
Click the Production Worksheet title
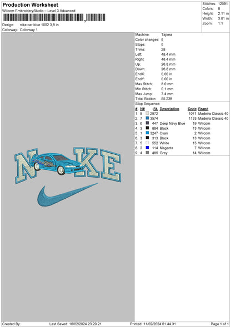pos(30,5)
